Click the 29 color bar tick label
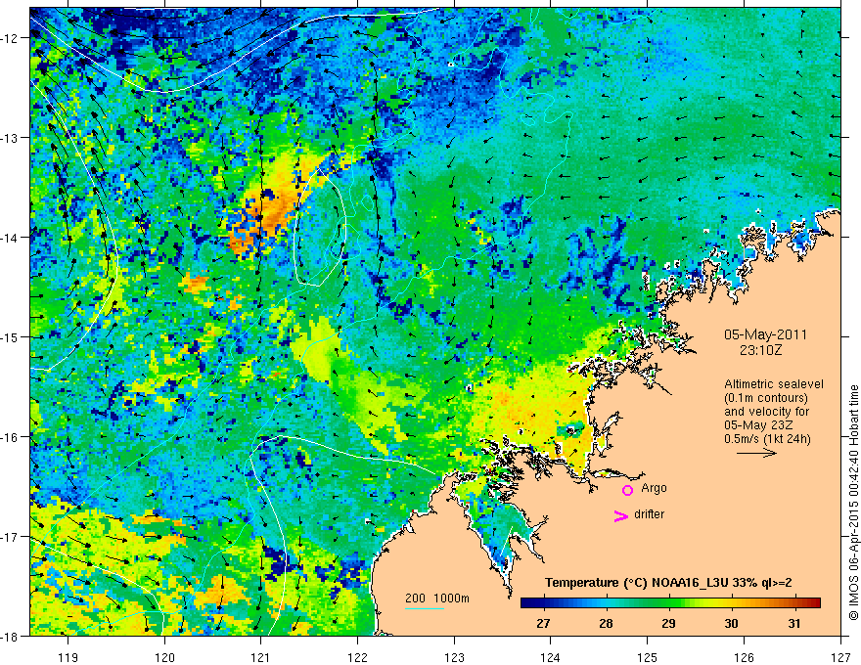The height and width of the screenshot is (665, 861). [x=668, y=623]
